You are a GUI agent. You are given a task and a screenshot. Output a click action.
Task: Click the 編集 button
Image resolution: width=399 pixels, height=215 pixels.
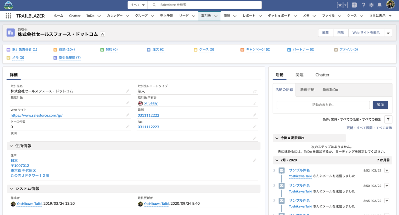click(325, 33)
